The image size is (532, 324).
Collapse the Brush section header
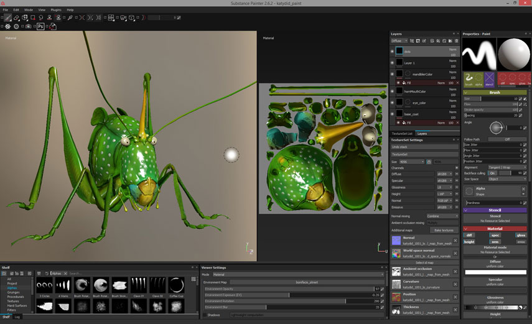495,92
